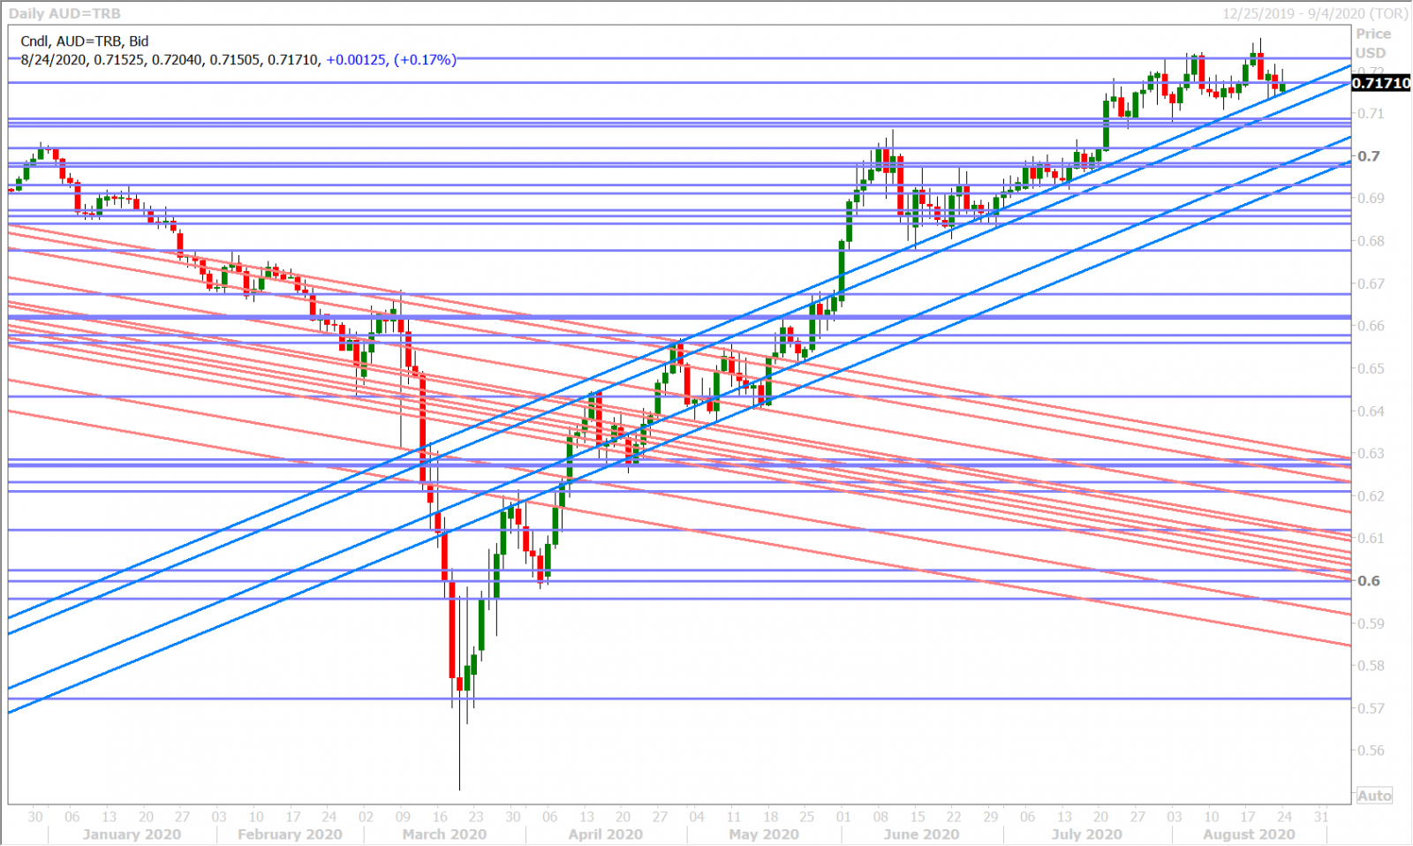
Task: Select the July 2020 month label
Action: tap(1086, 835)
